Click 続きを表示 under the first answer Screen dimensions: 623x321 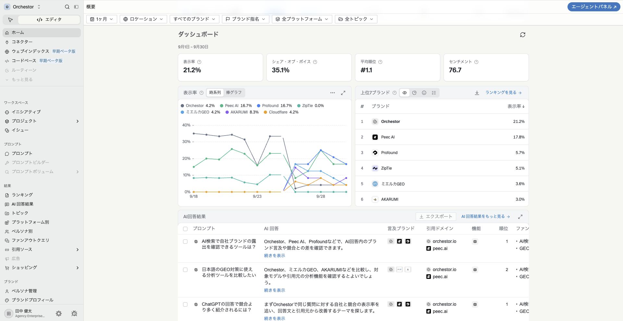[275, 256]
